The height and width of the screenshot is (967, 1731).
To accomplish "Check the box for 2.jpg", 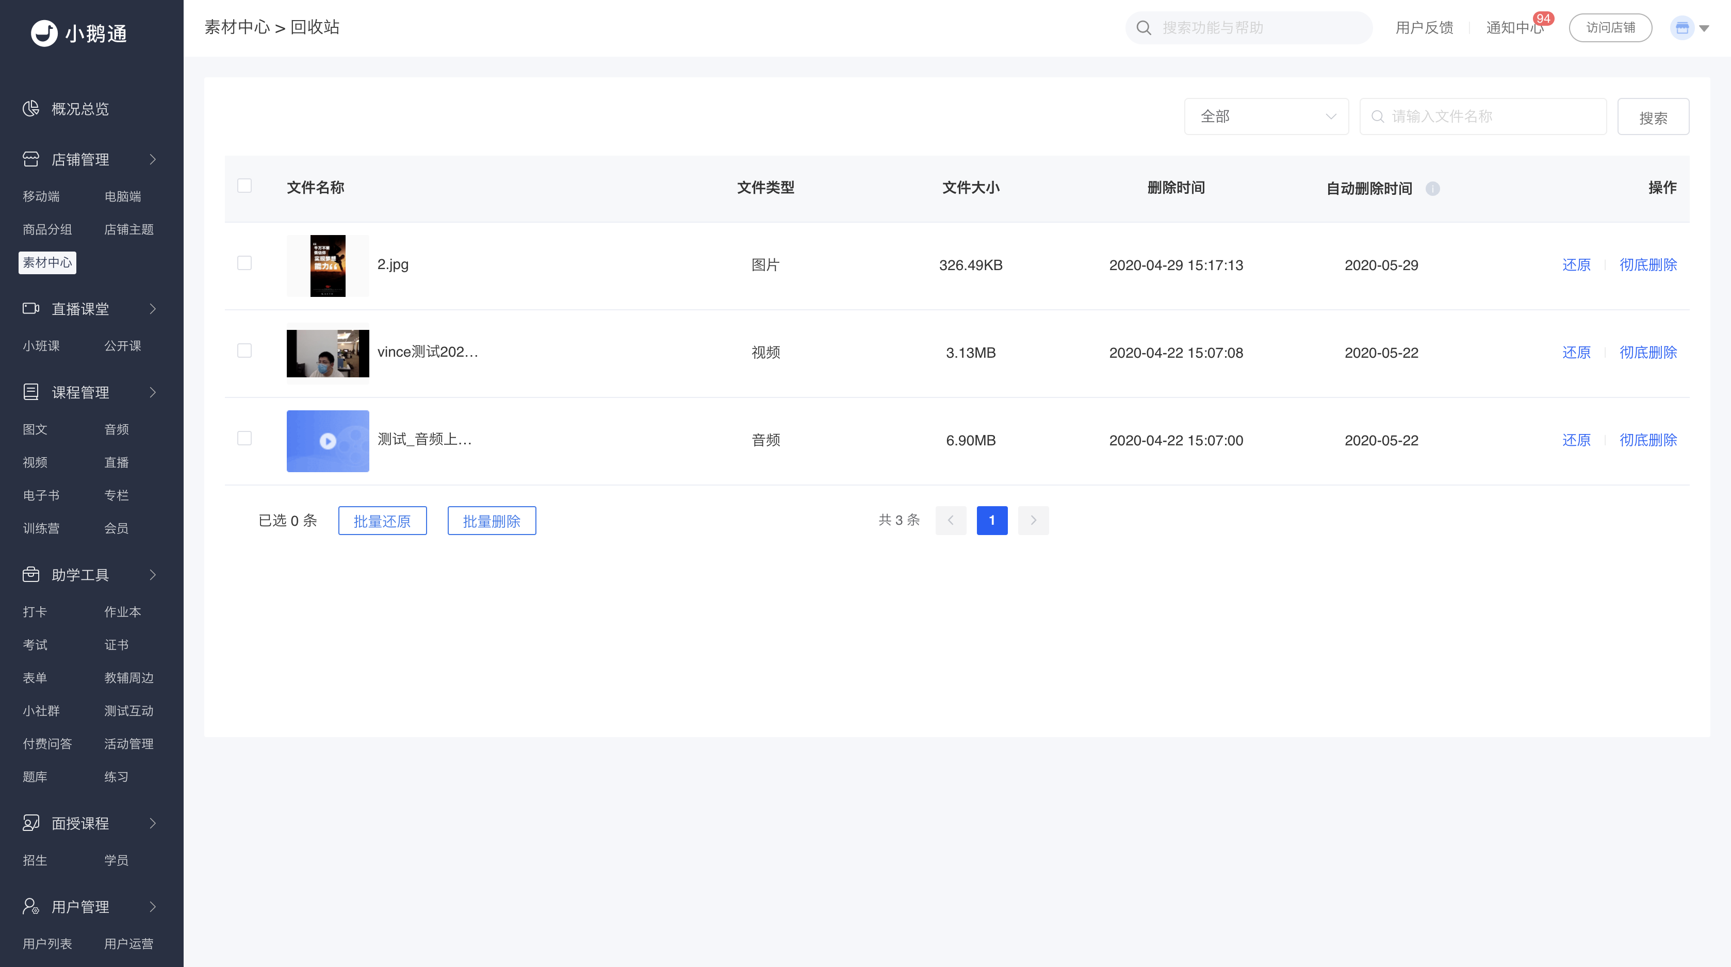I will [x=244, y=263].
